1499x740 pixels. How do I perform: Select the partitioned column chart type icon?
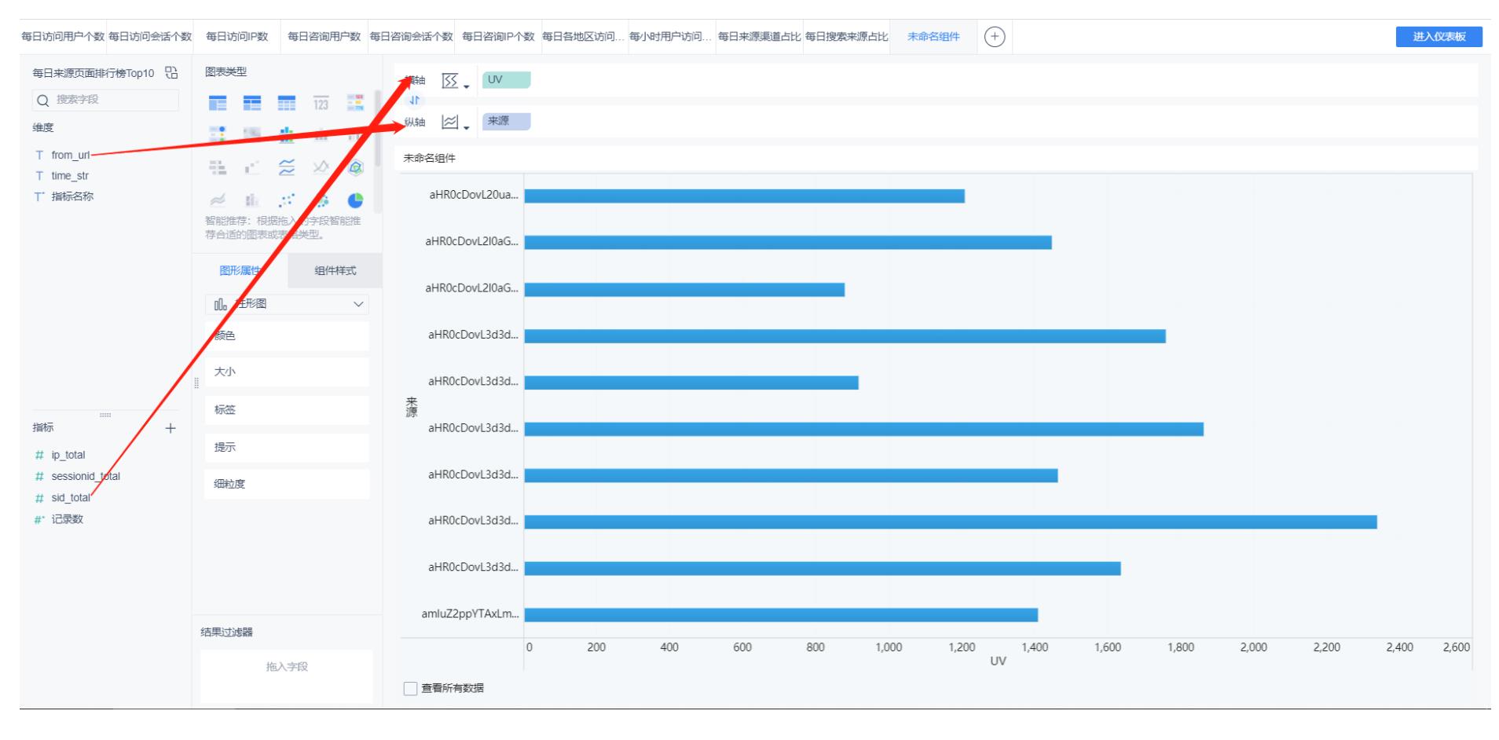[x=287, y=135]
